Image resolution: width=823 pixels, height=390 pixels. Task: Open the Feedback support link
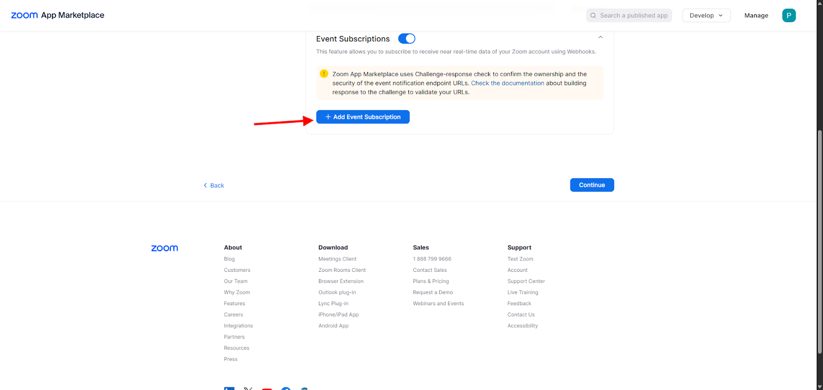click(x=519, y=304)
